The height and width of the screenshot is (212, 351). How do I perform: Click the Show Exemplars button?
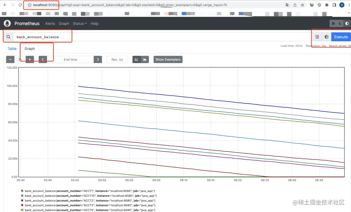[168, 60]
